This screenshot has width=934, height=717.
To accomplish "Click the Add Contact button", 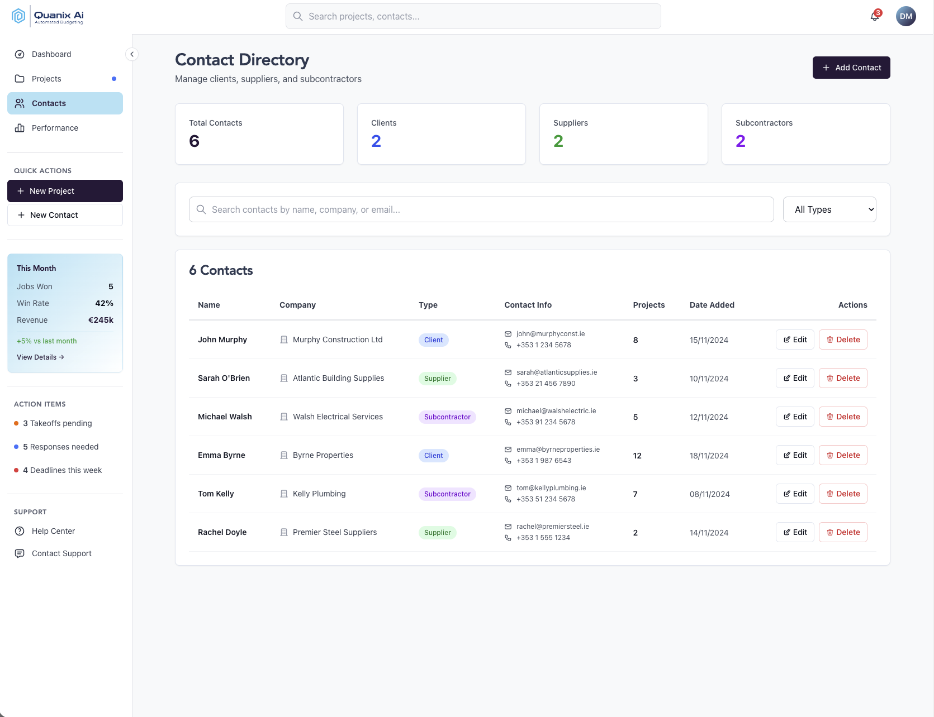I will pyautogui.click(x=851, y=68).
